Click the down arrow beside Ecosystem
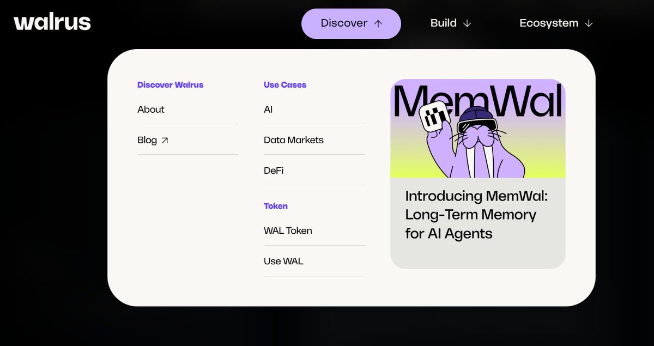 [589, 23]
